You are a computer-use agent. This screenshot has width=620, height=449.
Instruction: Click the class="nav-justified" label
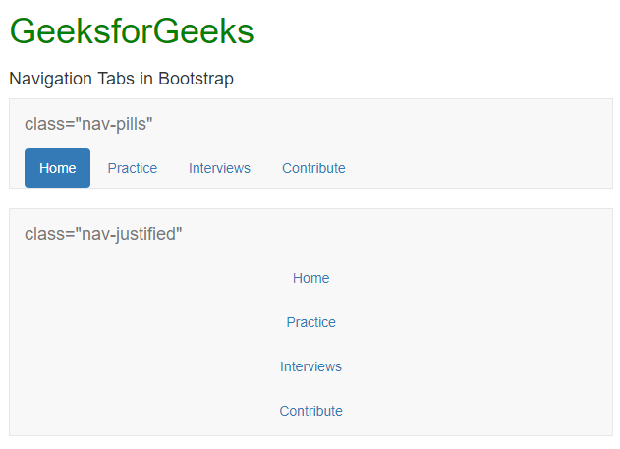coord(103,234)
